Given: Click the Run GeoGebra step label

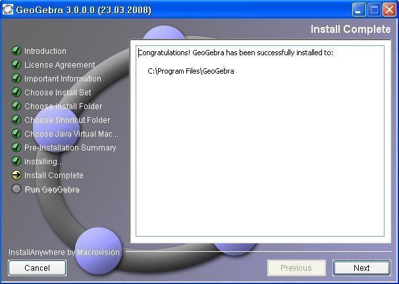Looking at the screenshot, I should click(x=52, y=189).
